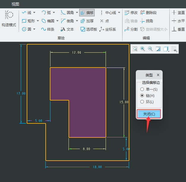Viewport: 186px width, 182px height.
Task: Select the 样条 (Spline) tool
Action: tap(48, 29)
